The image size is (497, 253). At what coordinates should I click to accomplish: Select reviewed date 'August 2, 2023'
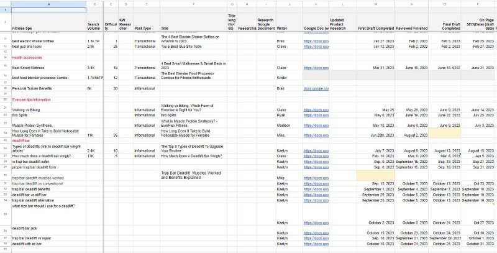click(x=411, y=133)
